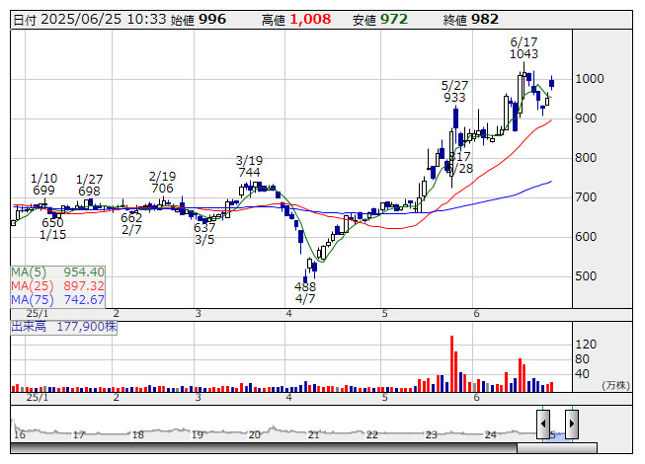Click the dark scrollbar track beneath the navigator
The image size is (645, 464).
coord(264,448)
